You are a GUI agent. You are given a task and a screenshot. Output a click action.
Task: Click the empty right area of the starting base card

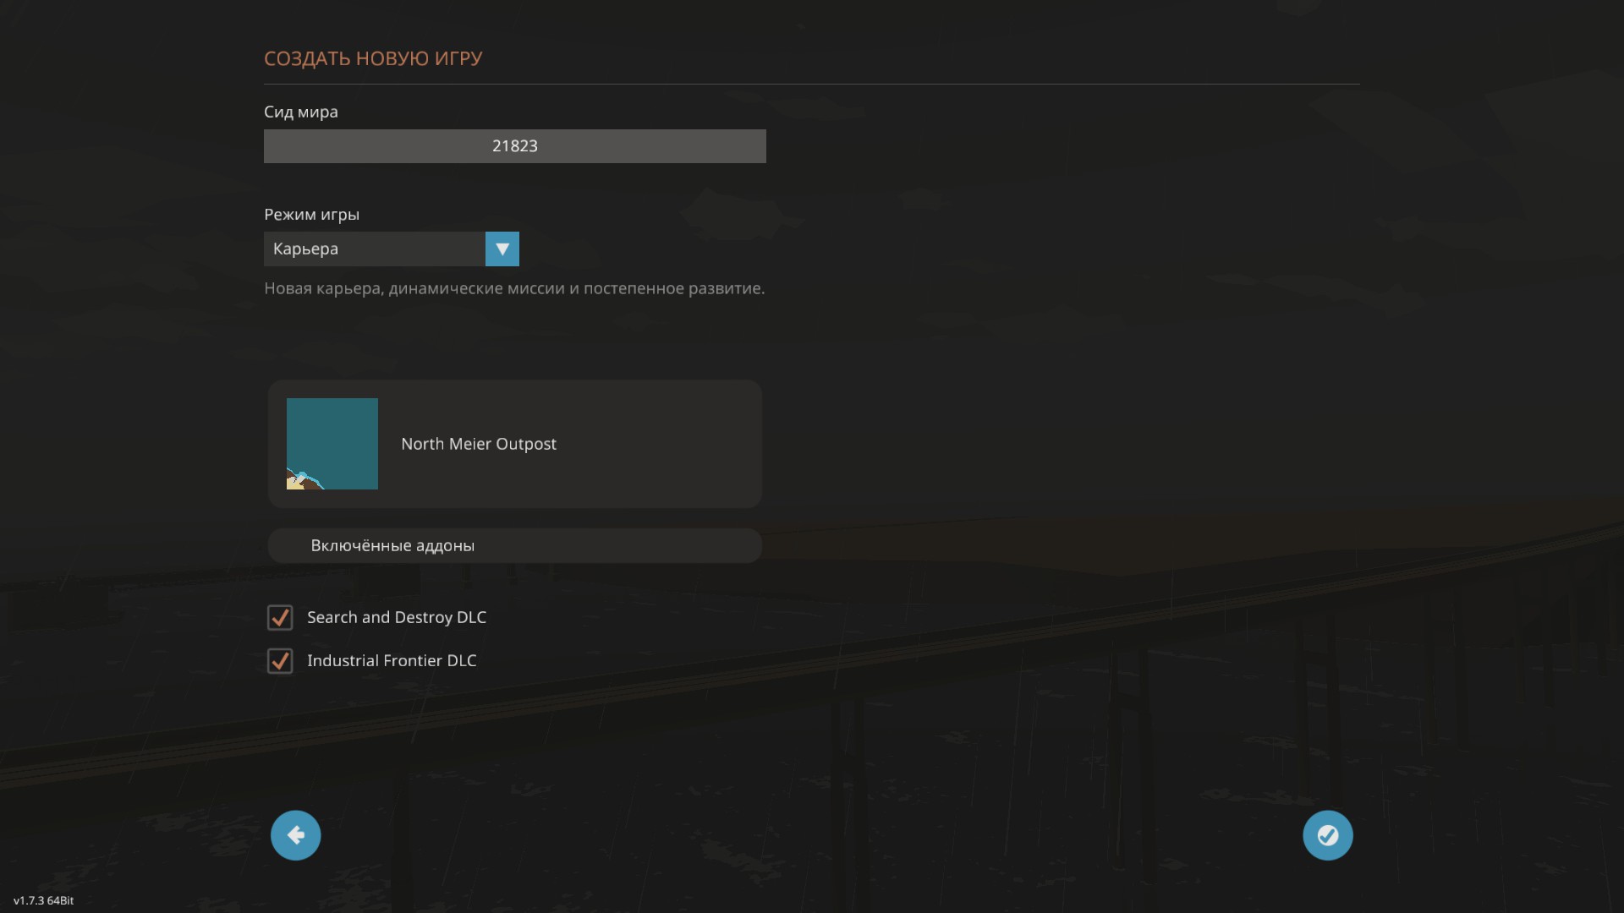[668, 444]
